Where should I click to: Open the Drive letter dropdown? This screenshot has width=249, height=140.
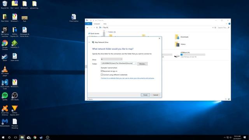[112, 59]
